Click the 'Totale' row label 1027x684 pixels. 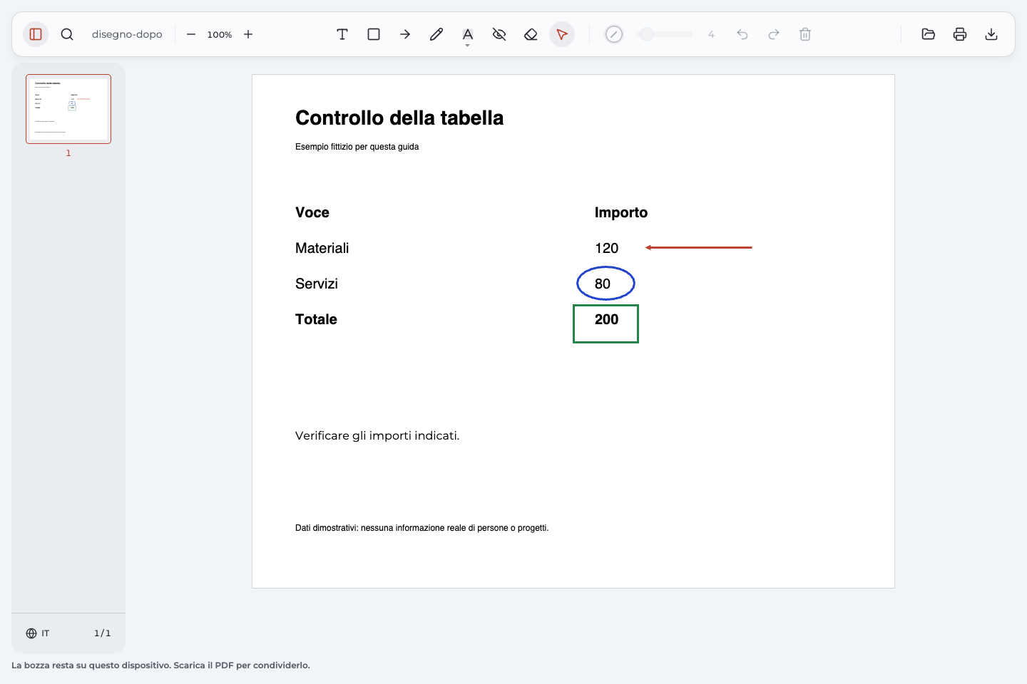pos(316,319)
